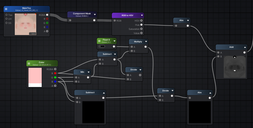Click the RGB input port on RGB to HSV

pyautogui.click(x=115, y=21)
